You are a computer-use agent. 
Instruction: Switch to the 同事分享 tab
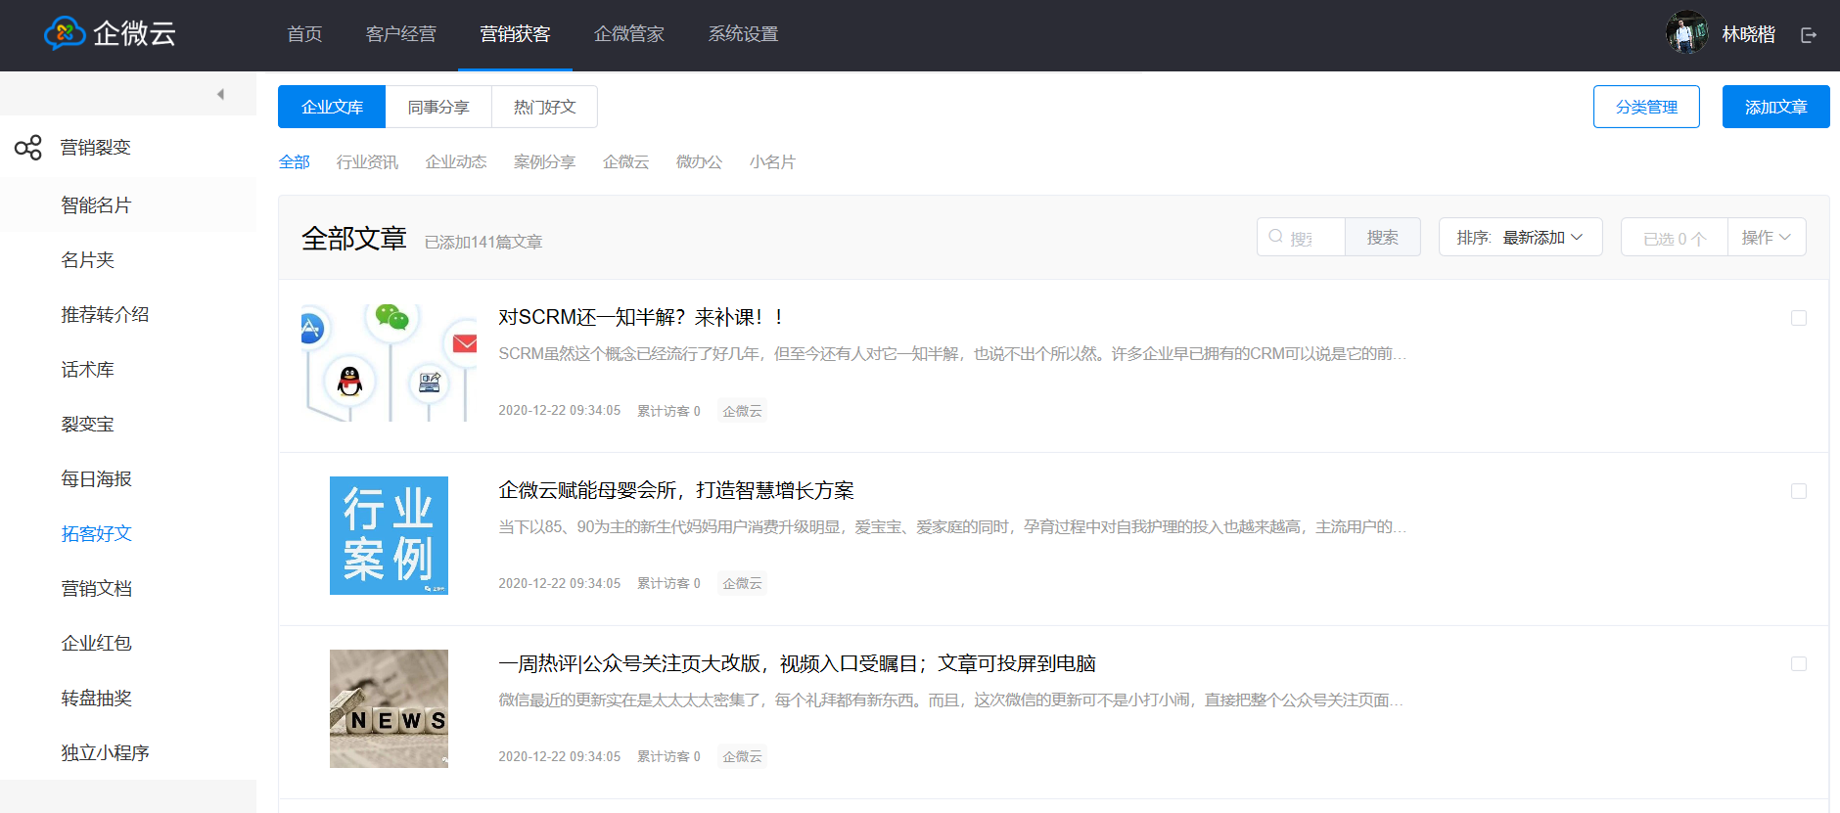[438, 107]
